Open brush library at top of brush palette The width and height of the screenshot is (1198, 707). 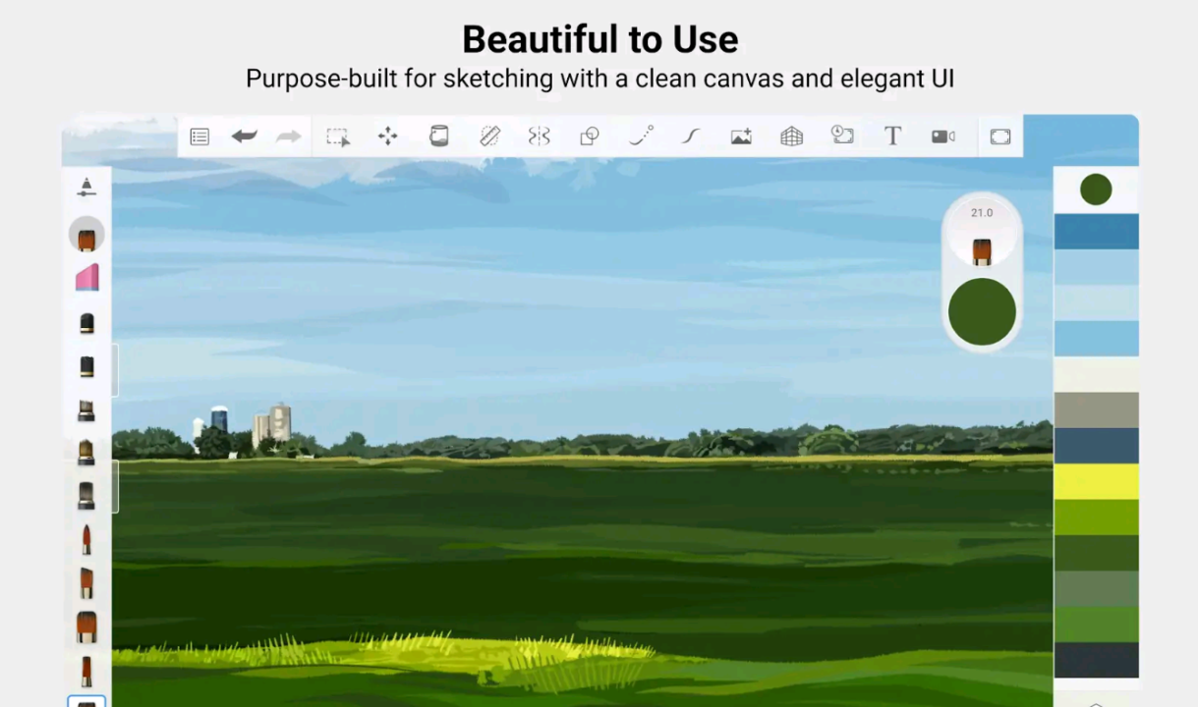tap(86, 187)
